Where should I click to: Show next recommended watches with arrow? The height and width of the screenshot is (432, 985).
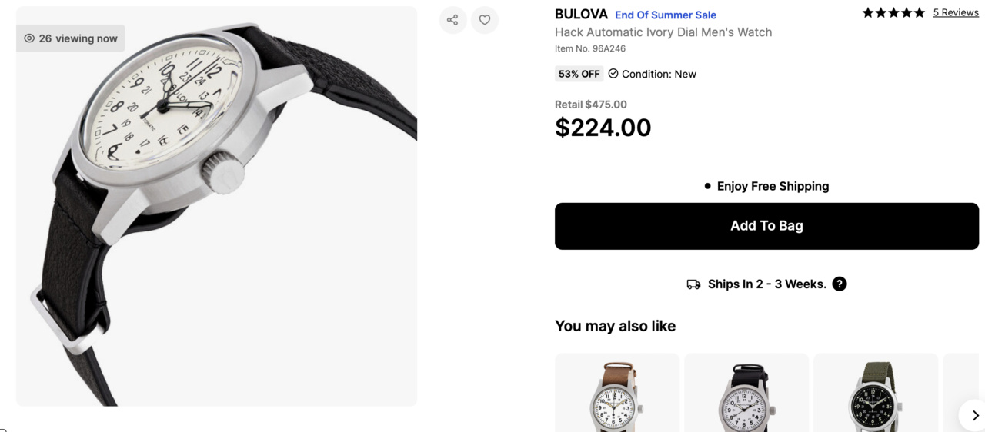[974, 415]
